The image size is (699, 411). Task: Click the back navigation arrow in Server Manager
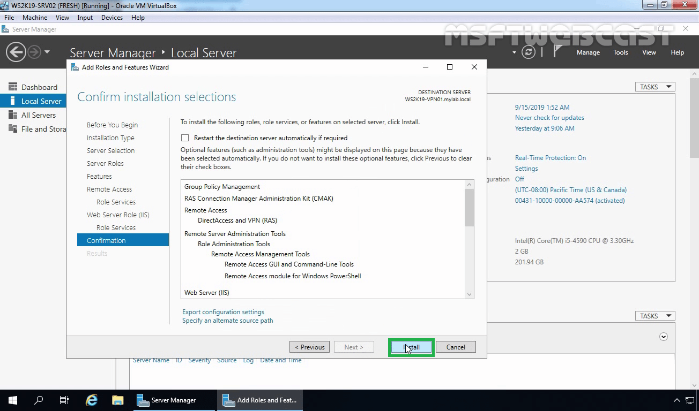coord(16,52)
